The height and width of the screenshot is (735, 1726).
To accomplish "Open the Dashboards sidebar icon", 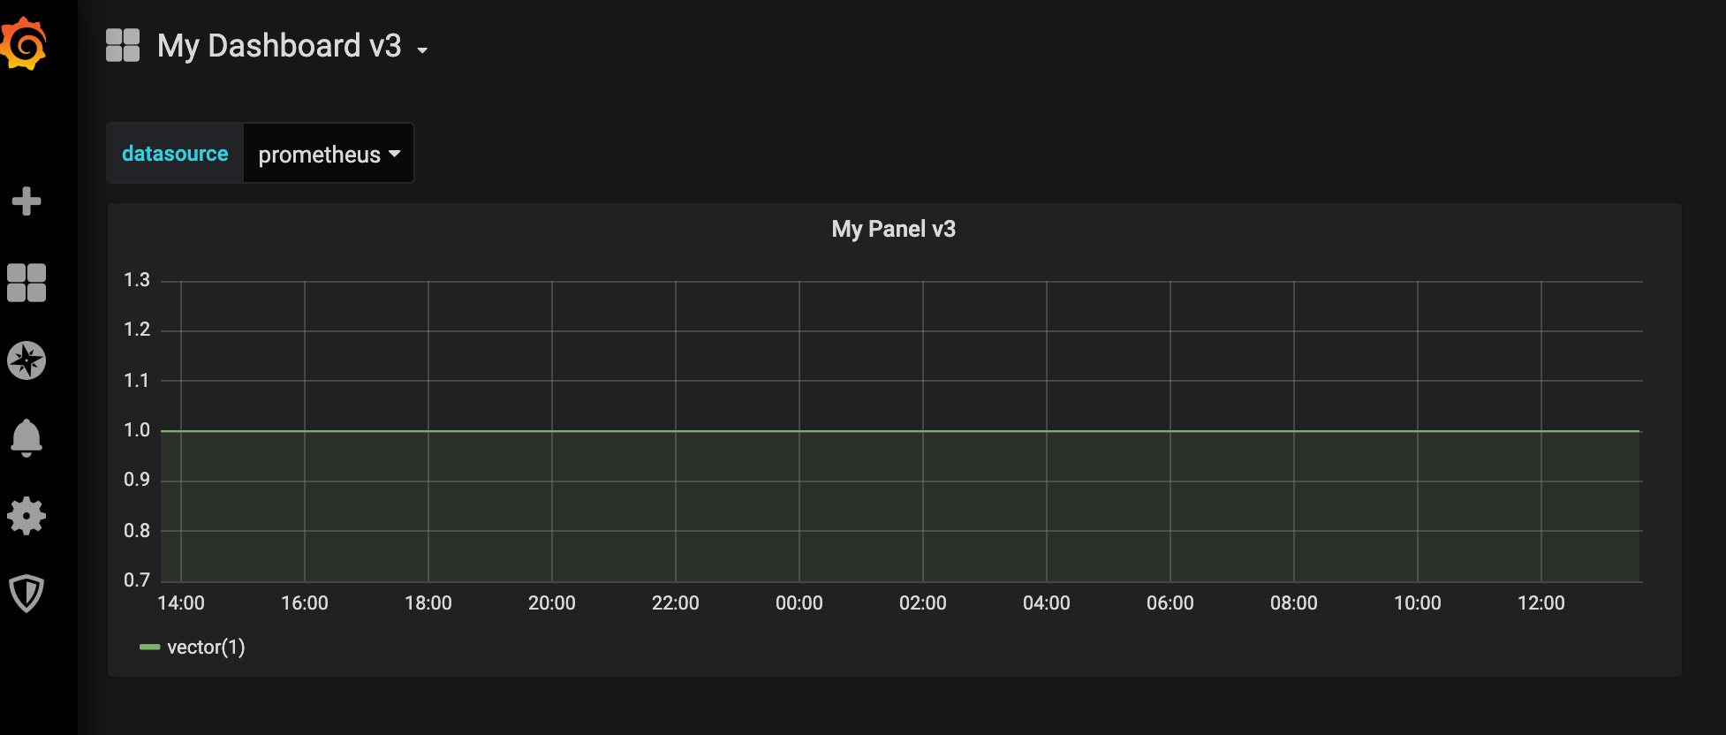I will pyautogui.click(x=26, y=283).
